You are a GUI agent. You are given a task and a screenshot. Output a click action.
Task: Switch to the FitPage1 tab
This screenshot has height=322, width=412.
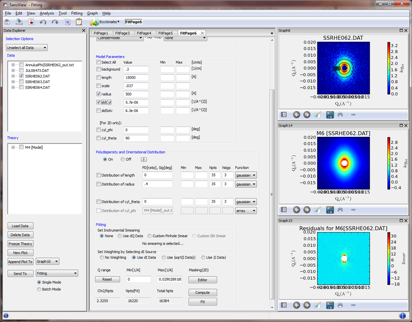101,33
